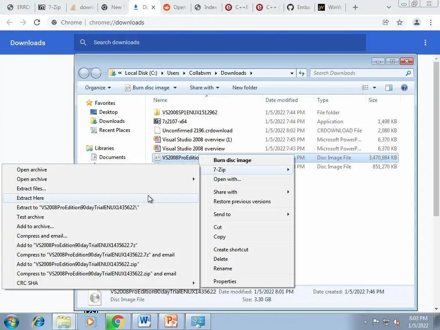Image resolution: width=440 pixels, height=330 pixels.
Task: Open the Downloads page three-dot menu
Action: (425, 43)
